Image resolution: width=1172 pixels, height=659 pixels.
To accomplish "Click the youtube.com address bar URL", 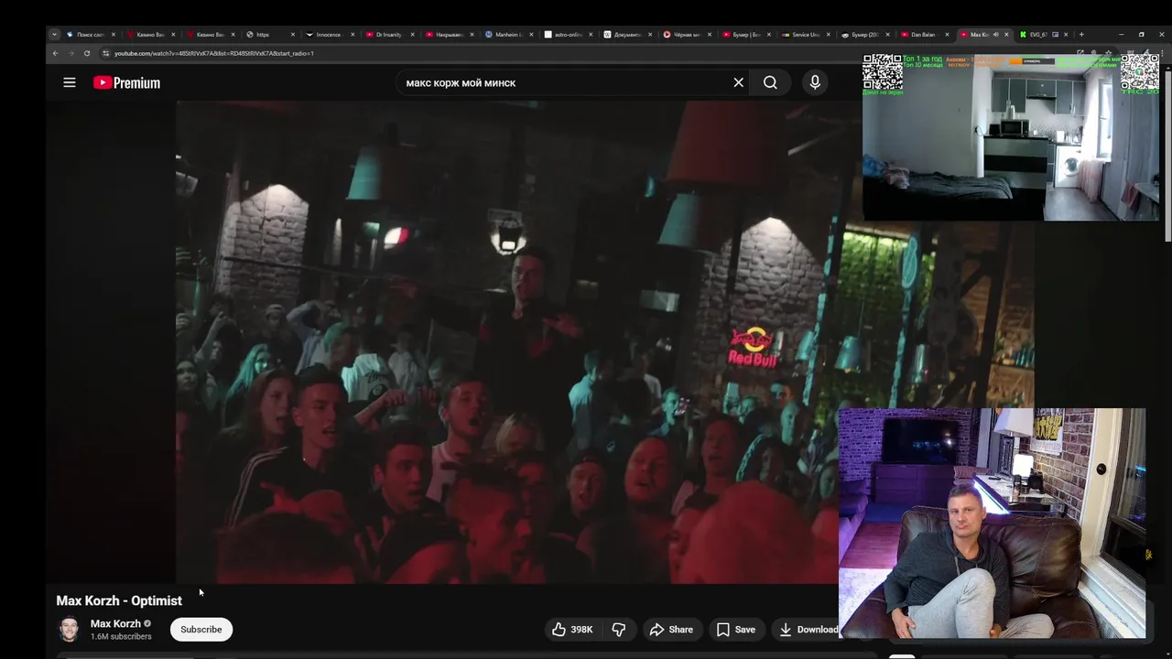I will pos(214,53).
